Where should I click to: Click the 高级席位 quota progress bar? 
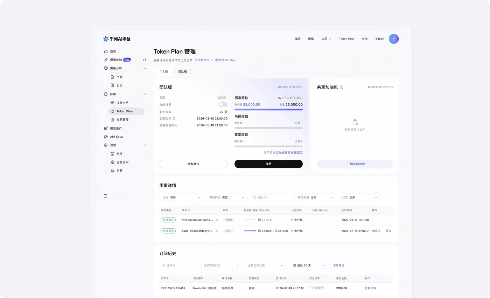[268, 128]
